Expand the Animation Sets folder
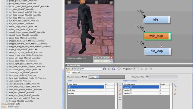 coord(2,104)
